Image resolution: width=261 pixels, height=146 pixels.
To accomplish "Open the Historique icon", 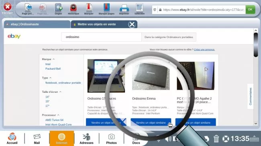I will pos(73,8).
